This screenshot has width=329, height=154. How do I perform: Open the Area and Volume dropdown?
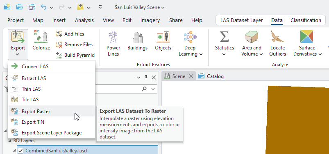(252, 44)
